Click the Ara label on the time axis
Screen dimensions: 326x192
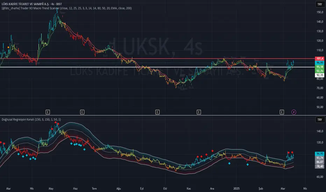[x=212, y=189]
